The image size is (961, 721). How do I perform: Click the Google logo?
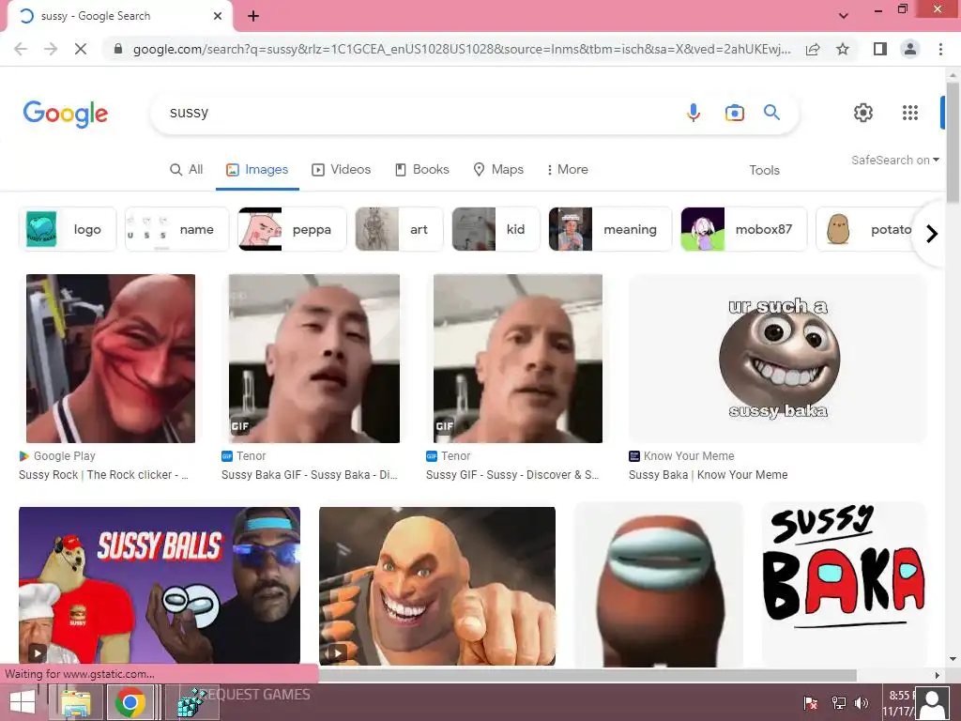coord(66,114)
